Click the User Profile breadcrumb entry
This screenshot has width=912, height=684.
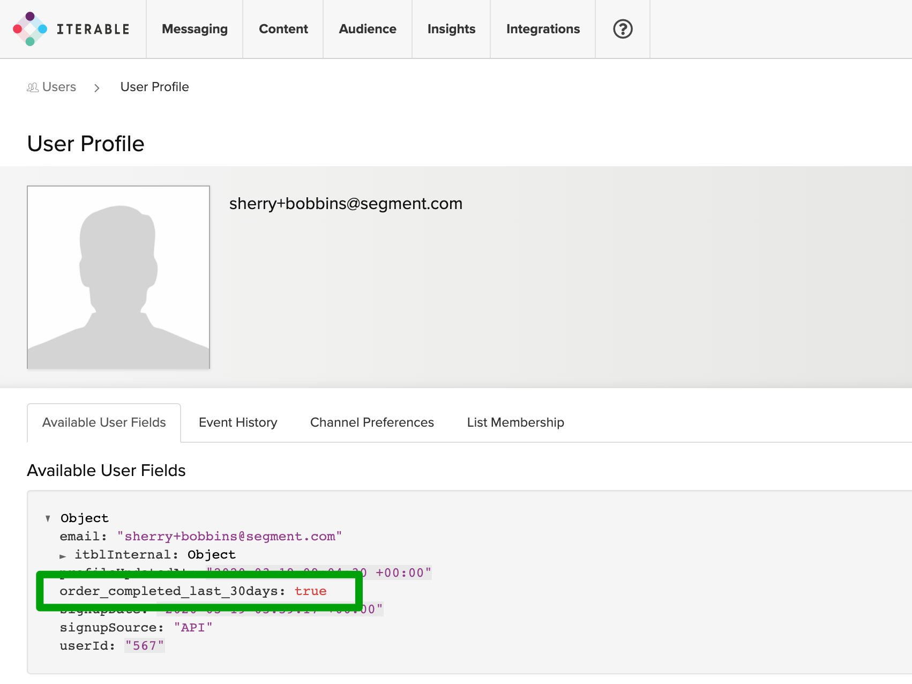click(154, 87)
